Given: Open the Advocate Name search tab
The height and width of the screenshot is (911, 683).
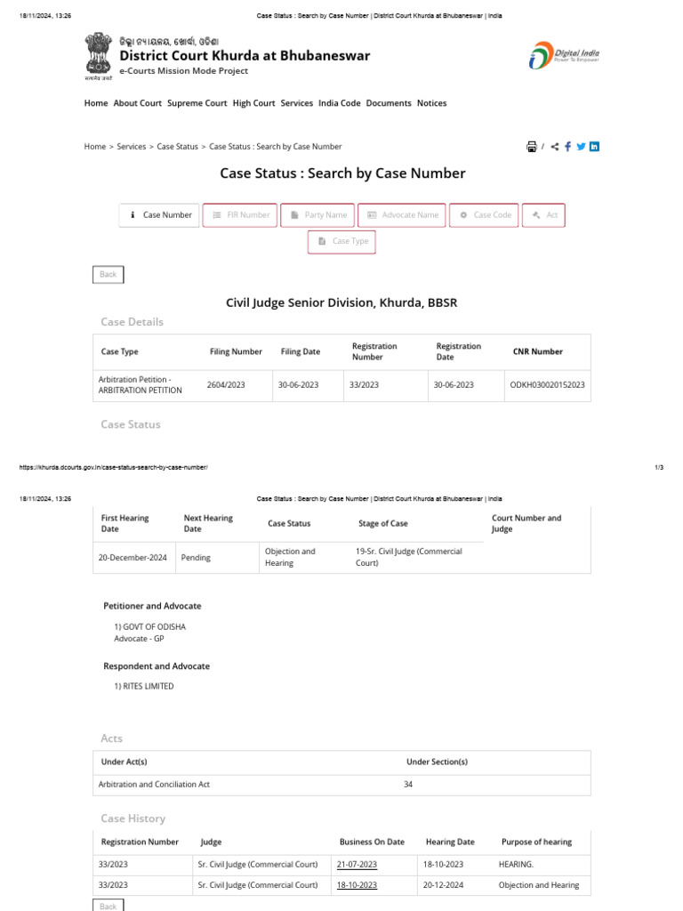Looking at the screenshot, I should 402,215.
